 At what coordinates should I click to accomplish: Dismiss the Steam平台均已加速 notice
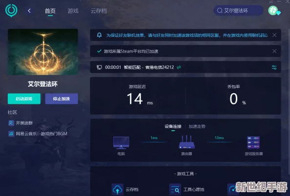click(274, 51)
